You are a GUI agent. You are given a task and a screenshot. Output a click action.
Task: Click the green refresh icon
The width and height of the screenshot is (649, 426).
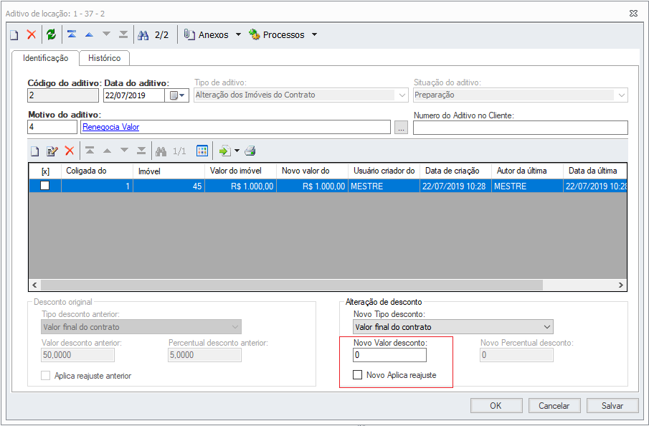point(52,34)
